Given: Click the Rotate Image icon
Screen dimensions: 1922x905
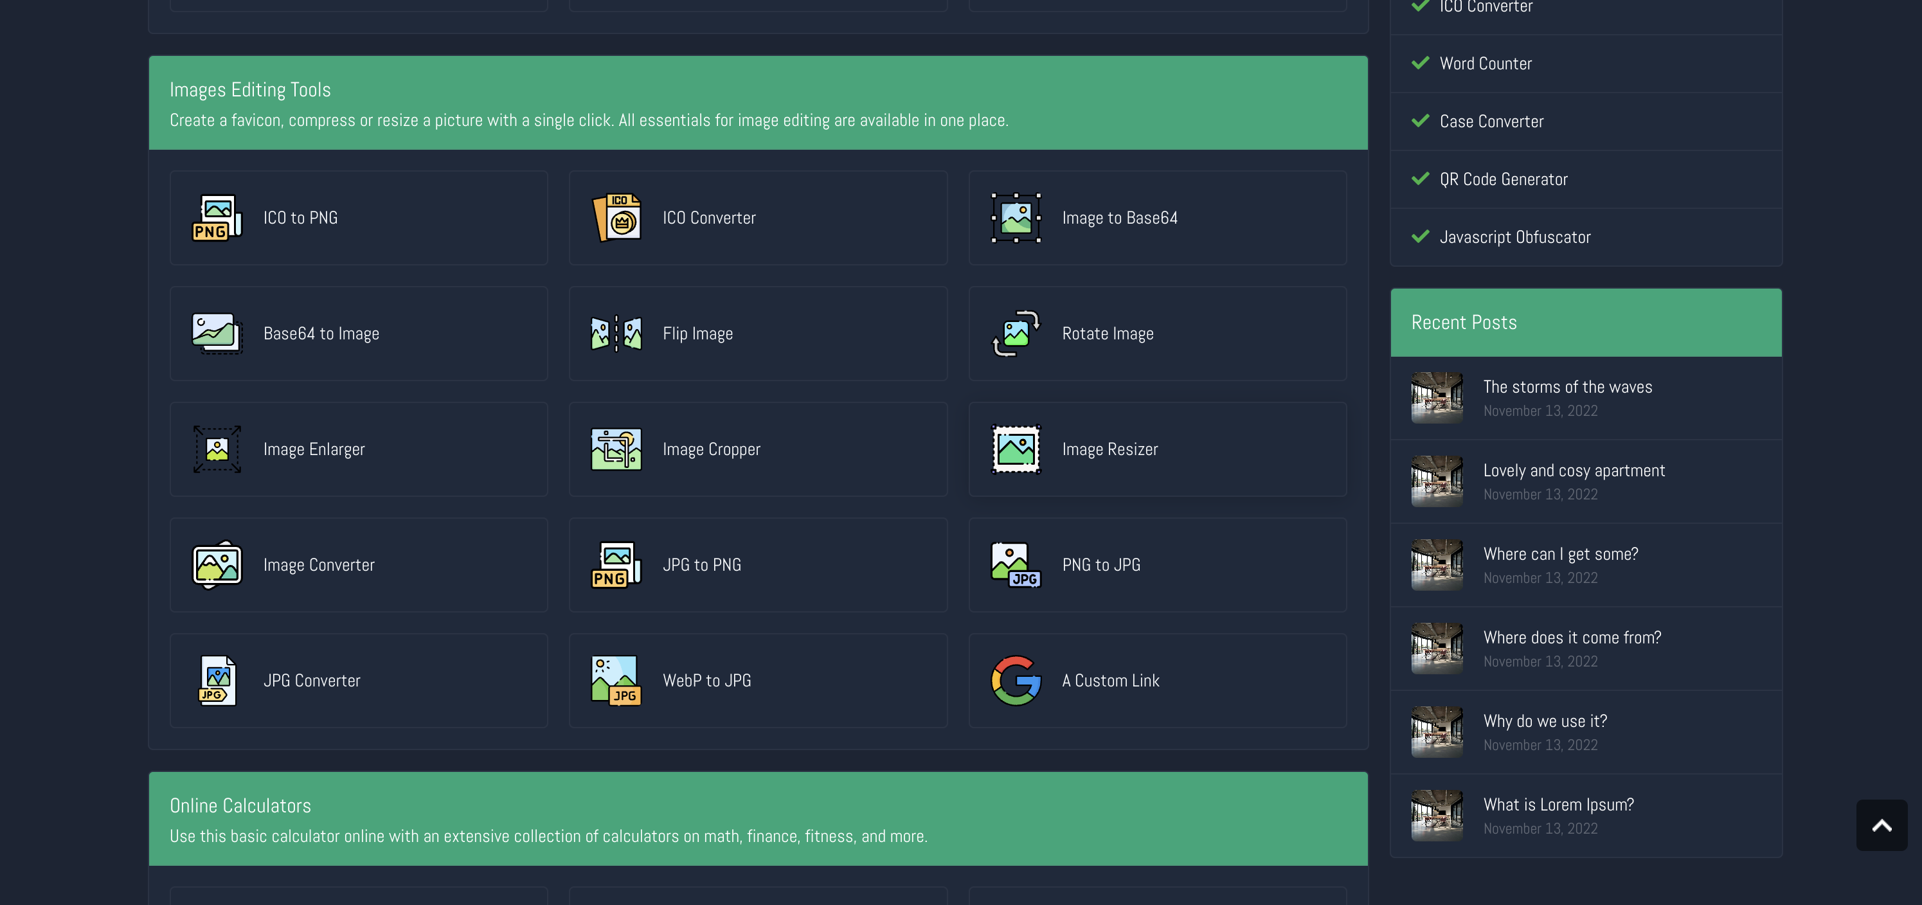Looking at the screenshot, I should tap(1016, 334).
